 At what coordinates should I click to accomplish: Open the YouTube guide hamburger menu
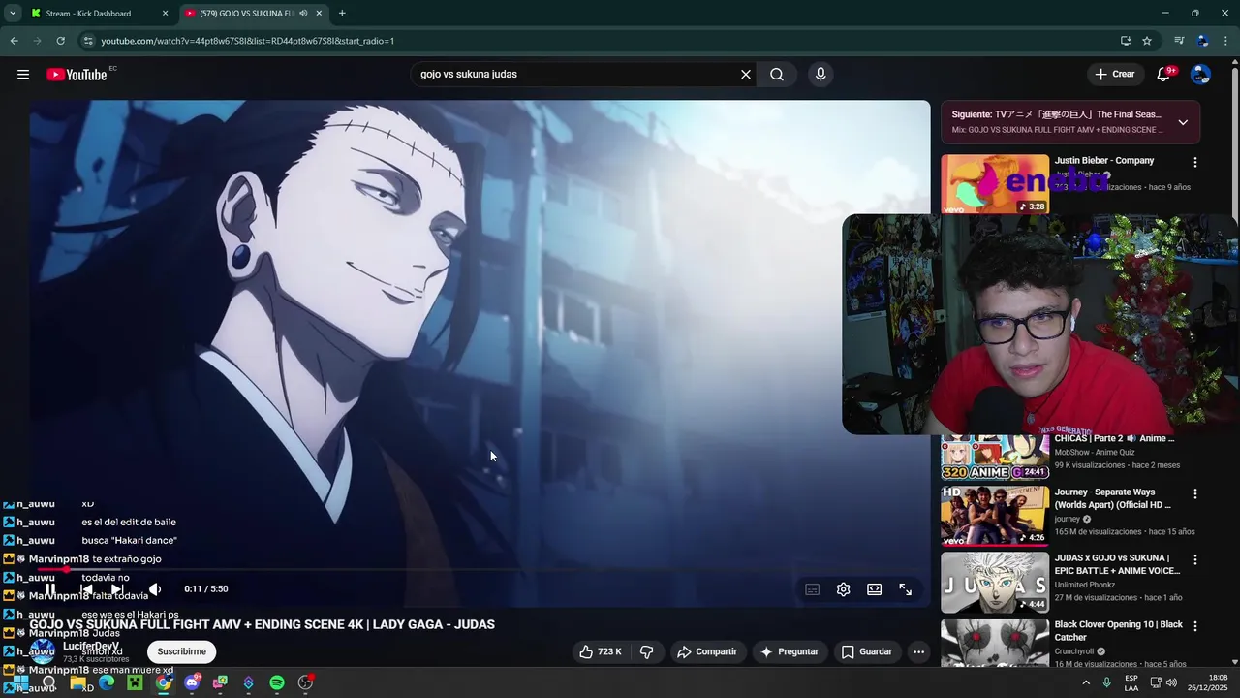click(x=23, y=75)
